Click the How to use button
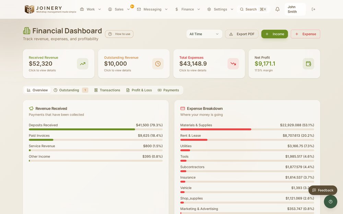Image resolution: width=343 pixels, height=214 pixels. point(119,34)
